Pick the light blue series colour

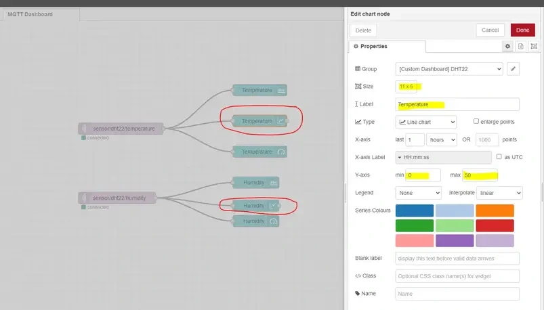point(455,211)
